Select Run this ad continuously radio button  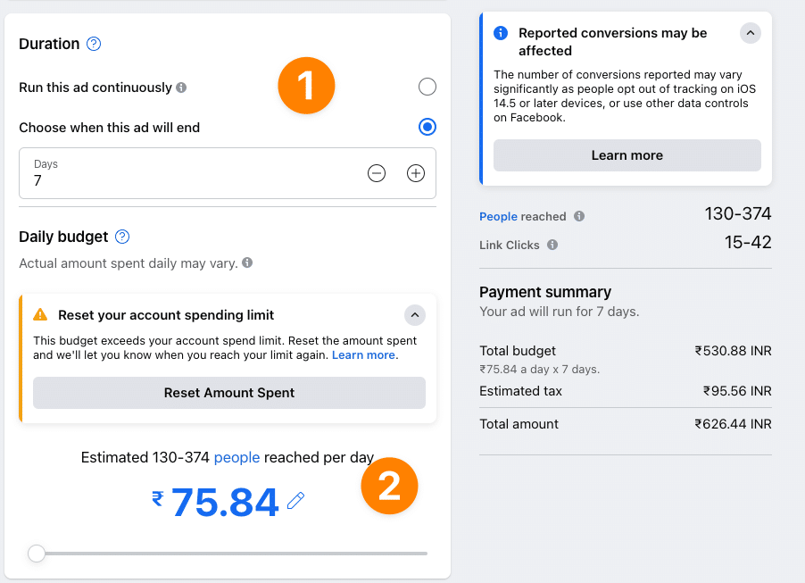coord(427,87)
